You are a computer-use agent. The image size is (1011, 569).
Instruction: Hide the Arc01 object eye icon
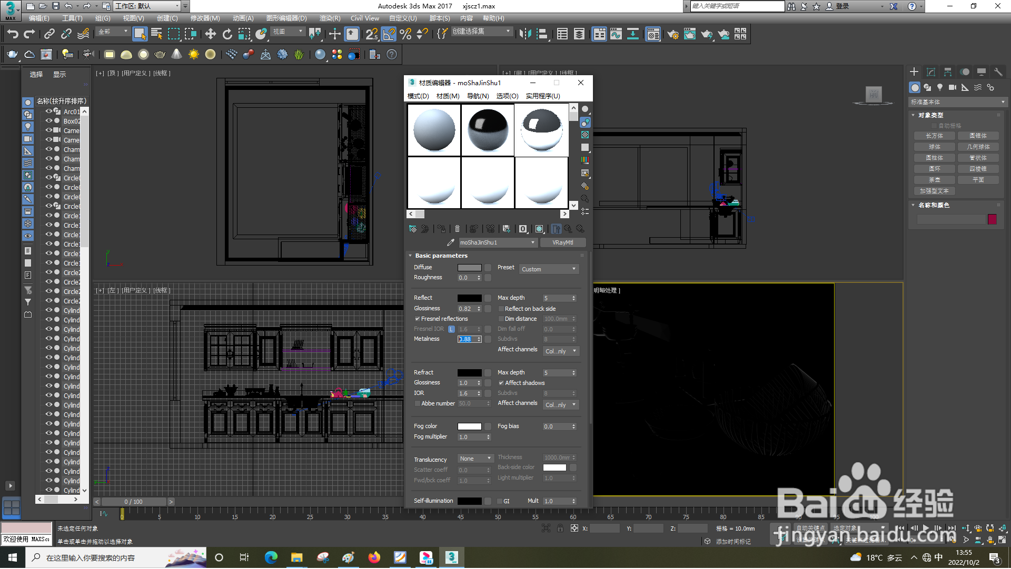[x=48, y=111]
